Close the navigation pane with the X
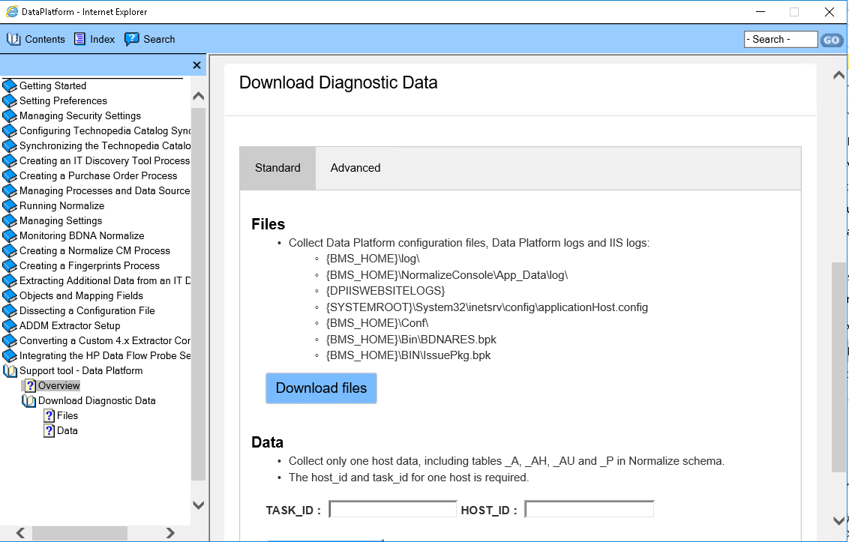 (x=196, y=65)
